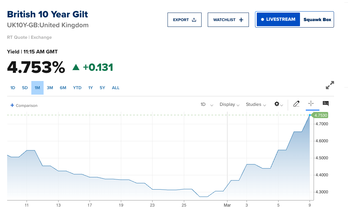Click the chart's latest data point
This screenshot has width=348, height=210.
310,115
